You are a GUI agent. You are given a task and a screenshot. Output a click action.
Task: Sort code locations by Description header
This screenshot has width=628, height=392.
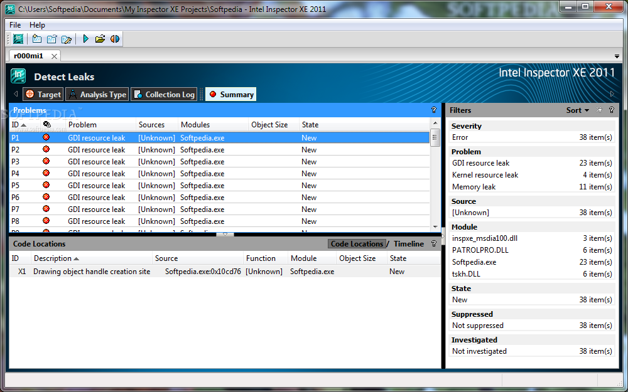point(92,258)
